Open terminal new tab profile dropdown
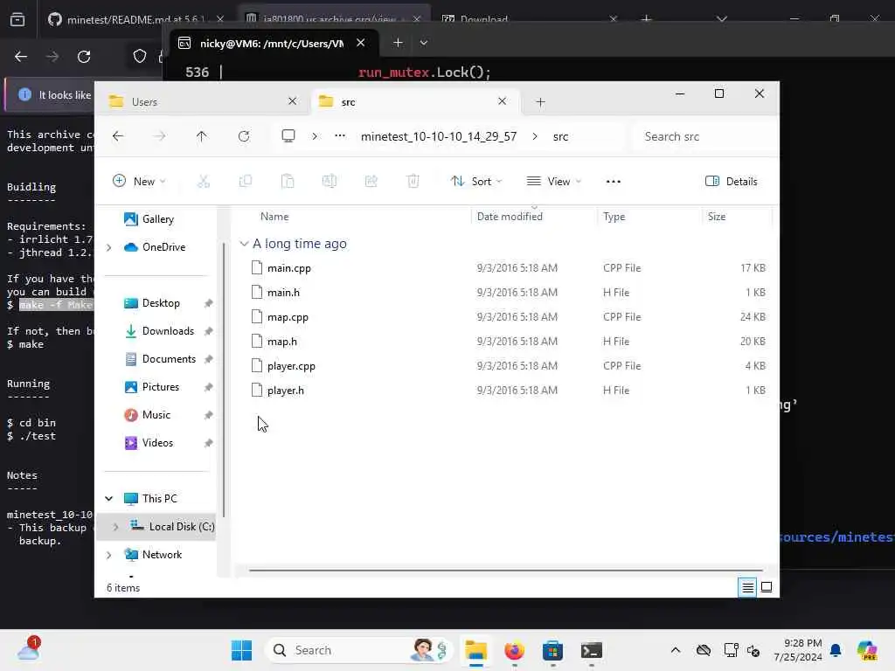 pyautogui.click(x=424, y=43)
